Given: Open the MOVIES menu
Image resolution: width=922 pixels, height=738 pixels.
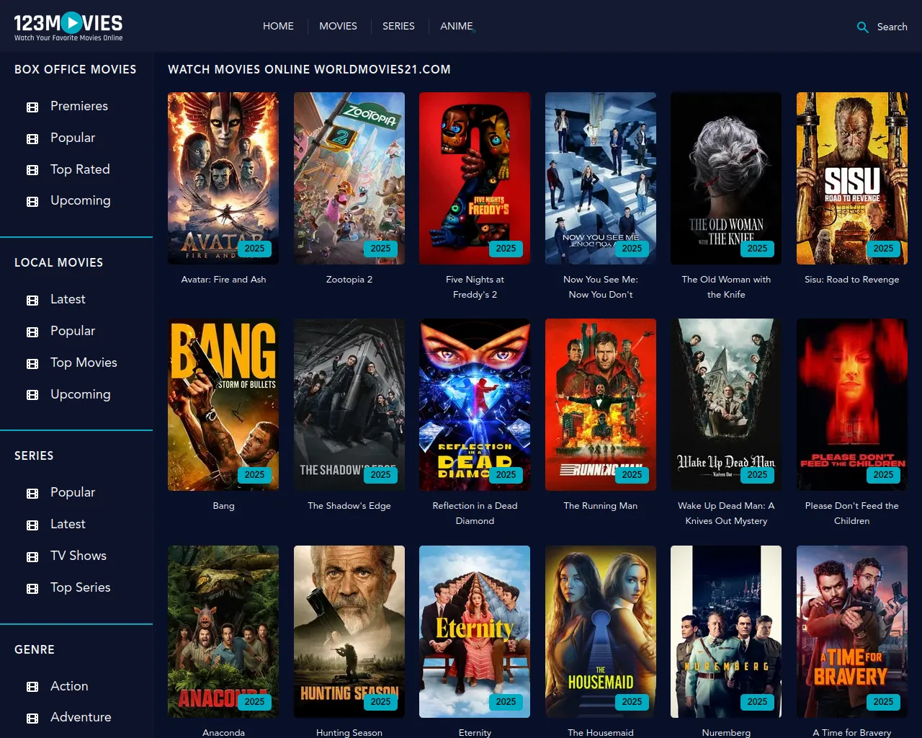Looking at the screenshot, I should [x=338, y=26].
